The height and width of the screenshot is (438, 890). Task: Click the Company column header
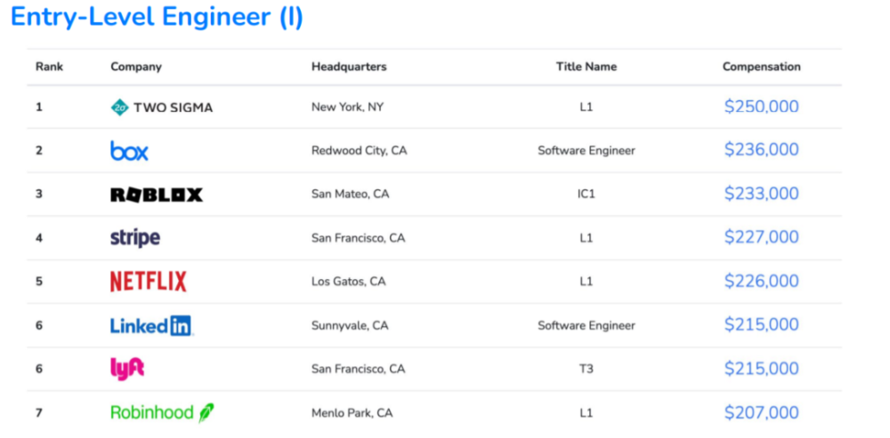(x=136, y=67)
